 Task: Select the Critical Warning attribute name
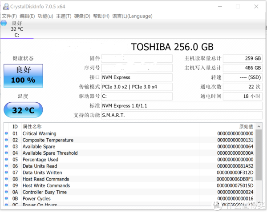pyautogui.click(x=39, y=133)
